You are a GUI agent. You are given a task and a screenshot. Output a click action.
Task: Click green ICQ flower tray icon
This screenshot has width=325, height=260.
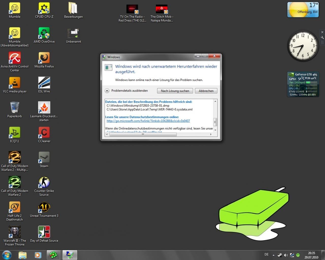tap(298, 255)
